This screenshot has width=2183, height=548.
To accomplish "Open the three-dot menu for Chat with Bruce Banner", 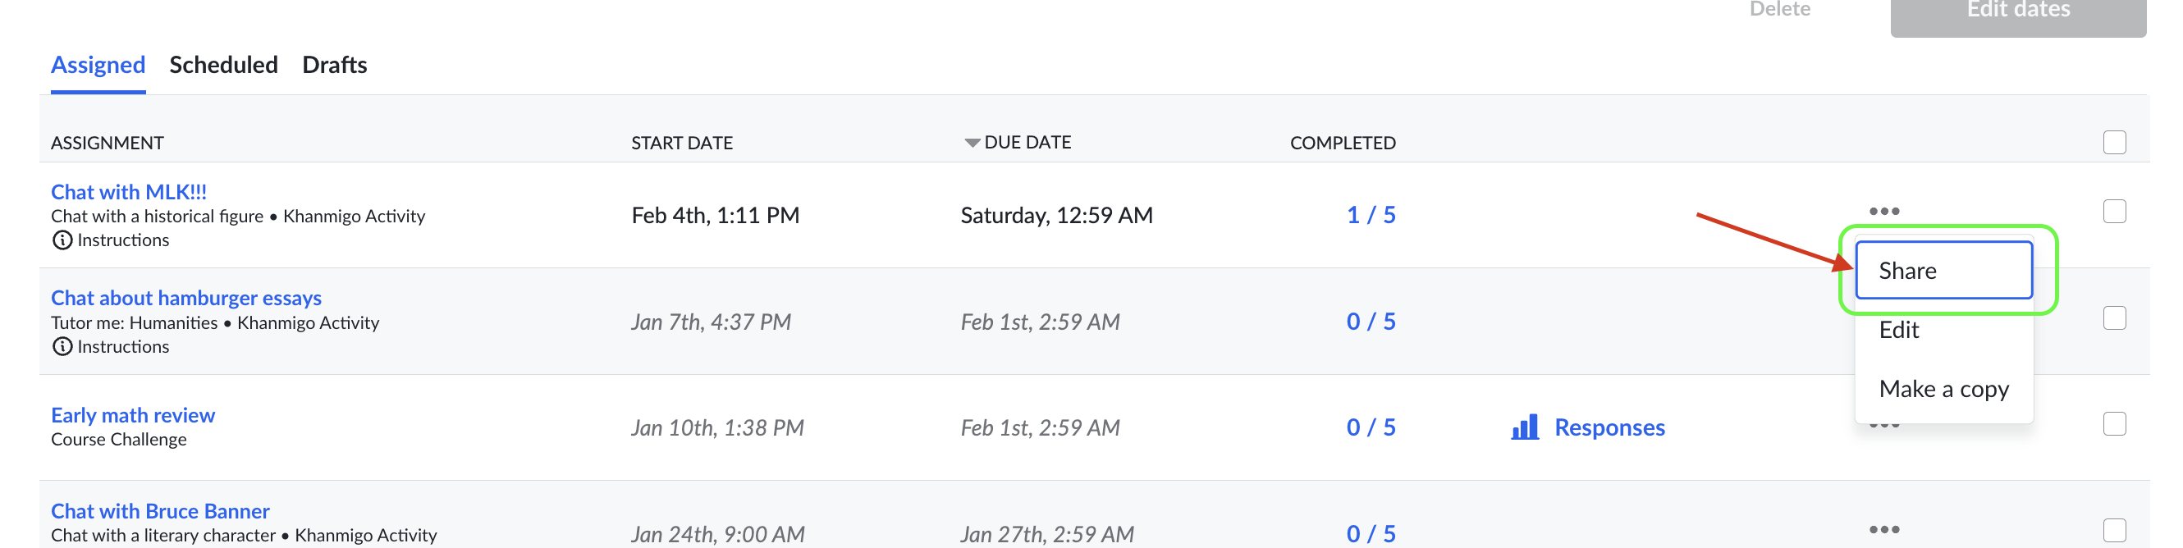I will coord(1883,529).
